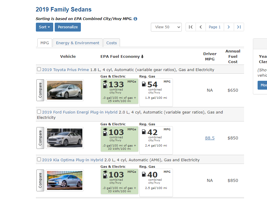The image size is (267, 199).
Task: Click Ford Fusion 42 MPG gas pump icon
Action: tap(144, 132)
